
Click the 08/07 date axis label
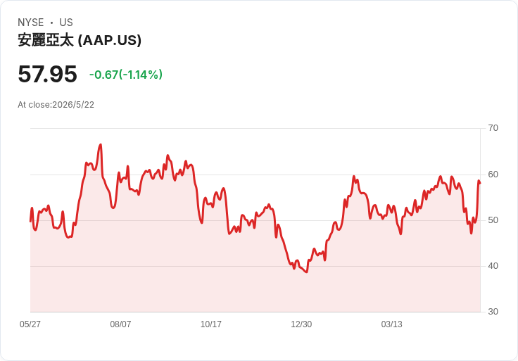(120, 324)
